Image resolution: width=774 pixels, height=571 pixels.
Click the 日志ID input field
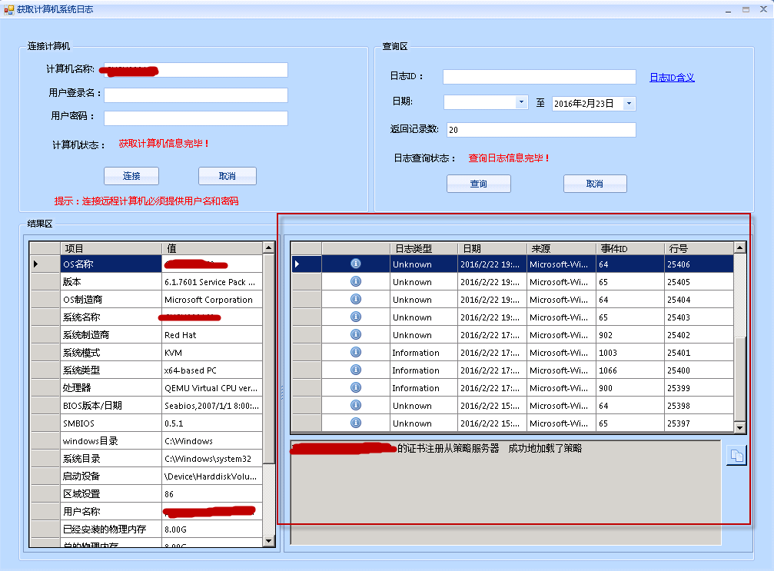coord(539,77)
